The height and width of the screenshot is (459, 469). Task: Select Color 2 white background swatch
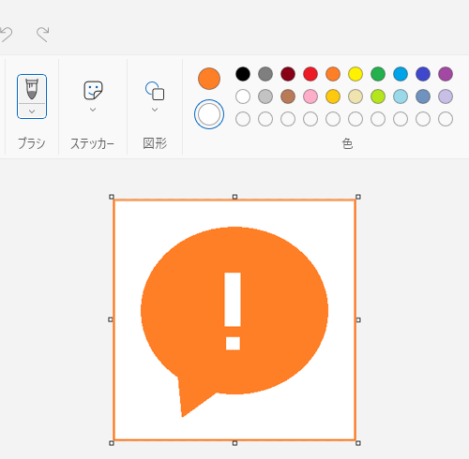(x=209, y=114)
